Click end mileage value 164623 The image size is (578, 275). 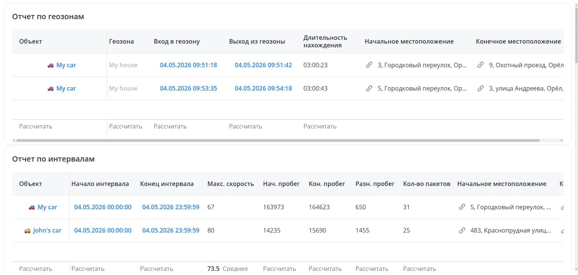tap(319, 207)
